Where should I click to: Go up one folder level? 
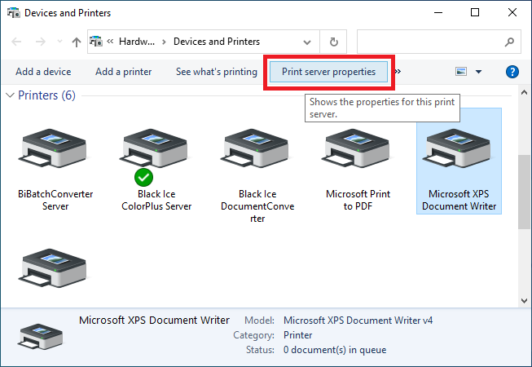click(77, 42)
